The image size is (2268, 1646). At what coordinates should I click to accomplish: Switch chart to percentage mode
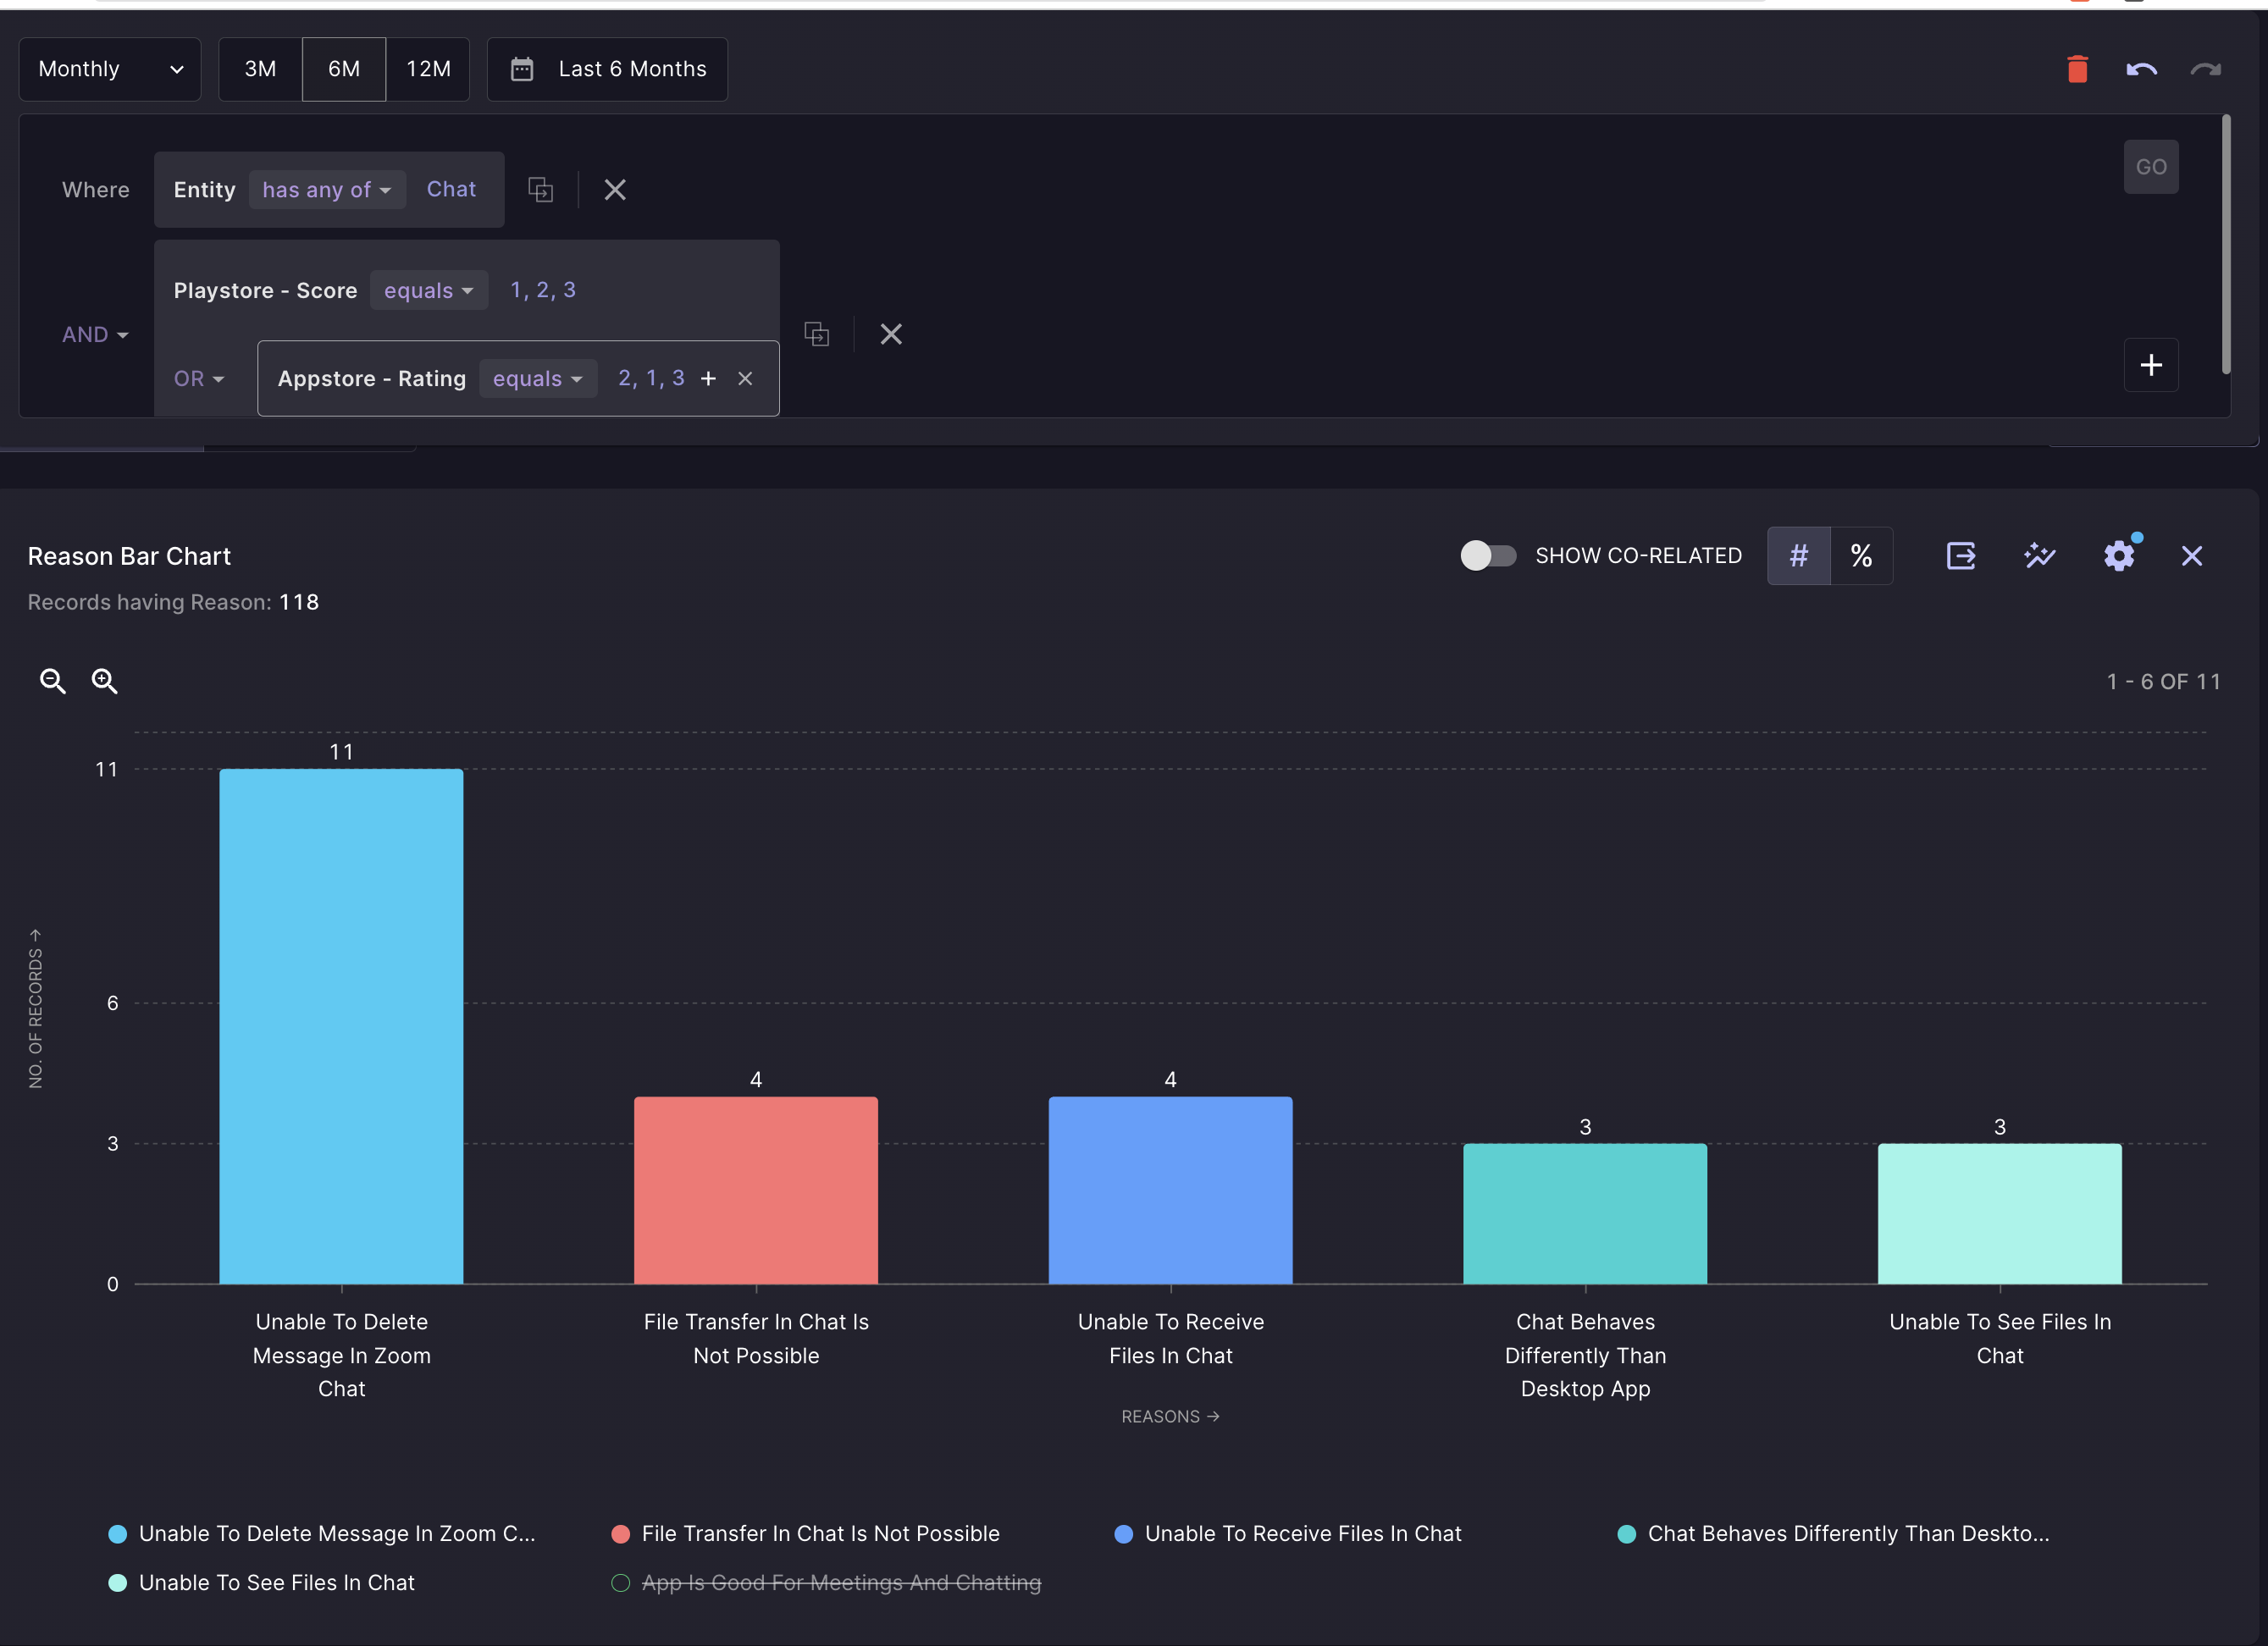click(x=1861, y=556)
